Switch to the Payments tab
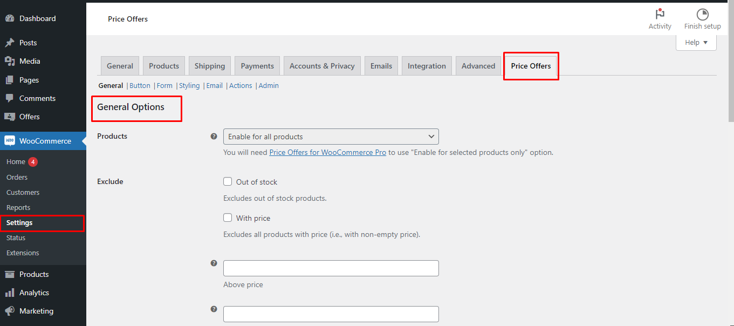The height and width of the screenshot is (326, 734). point(257,66)
